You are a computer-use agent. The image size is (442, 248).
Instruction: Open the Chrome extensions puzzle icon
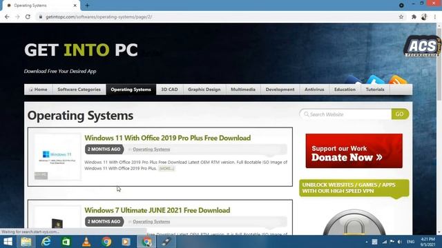coord(414,17)
